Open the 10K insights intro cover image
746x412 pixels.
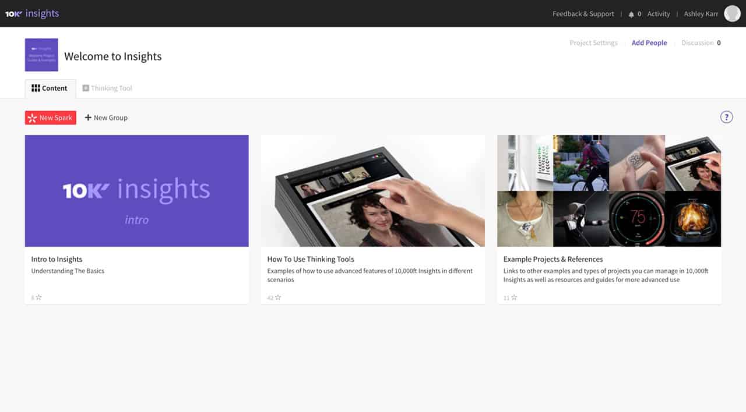point(137,191)
